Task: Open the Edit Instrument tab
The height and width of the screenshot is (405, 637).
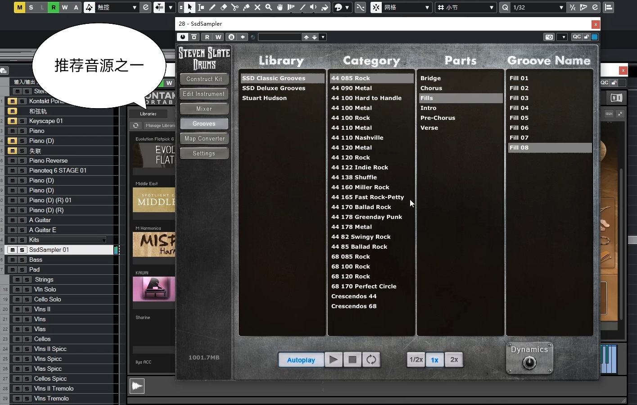Action: 204,94
